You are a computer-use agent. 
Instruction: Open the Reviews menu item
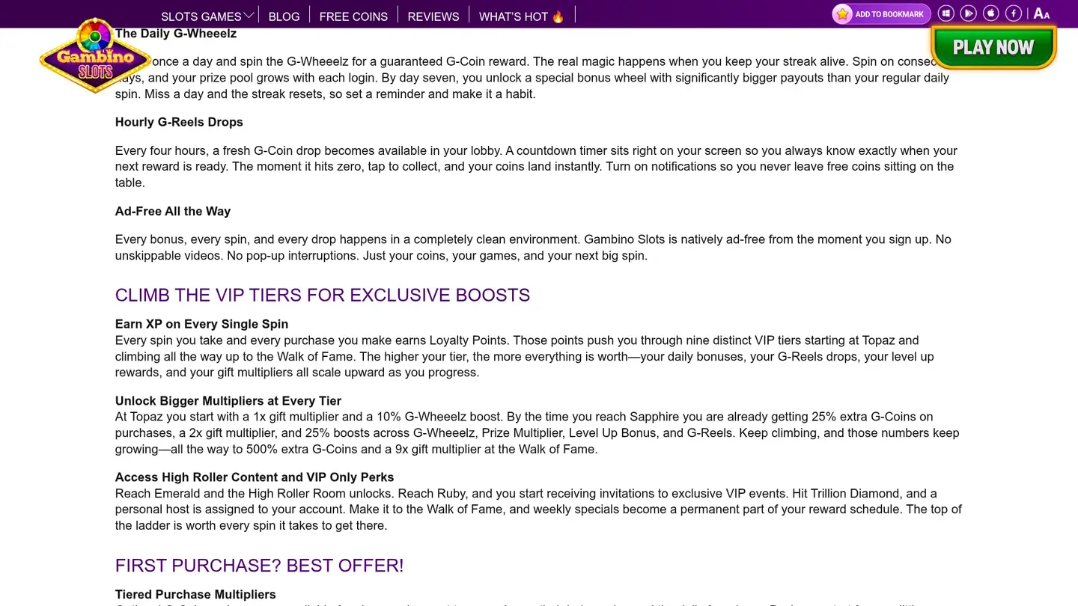pos(433,16)
